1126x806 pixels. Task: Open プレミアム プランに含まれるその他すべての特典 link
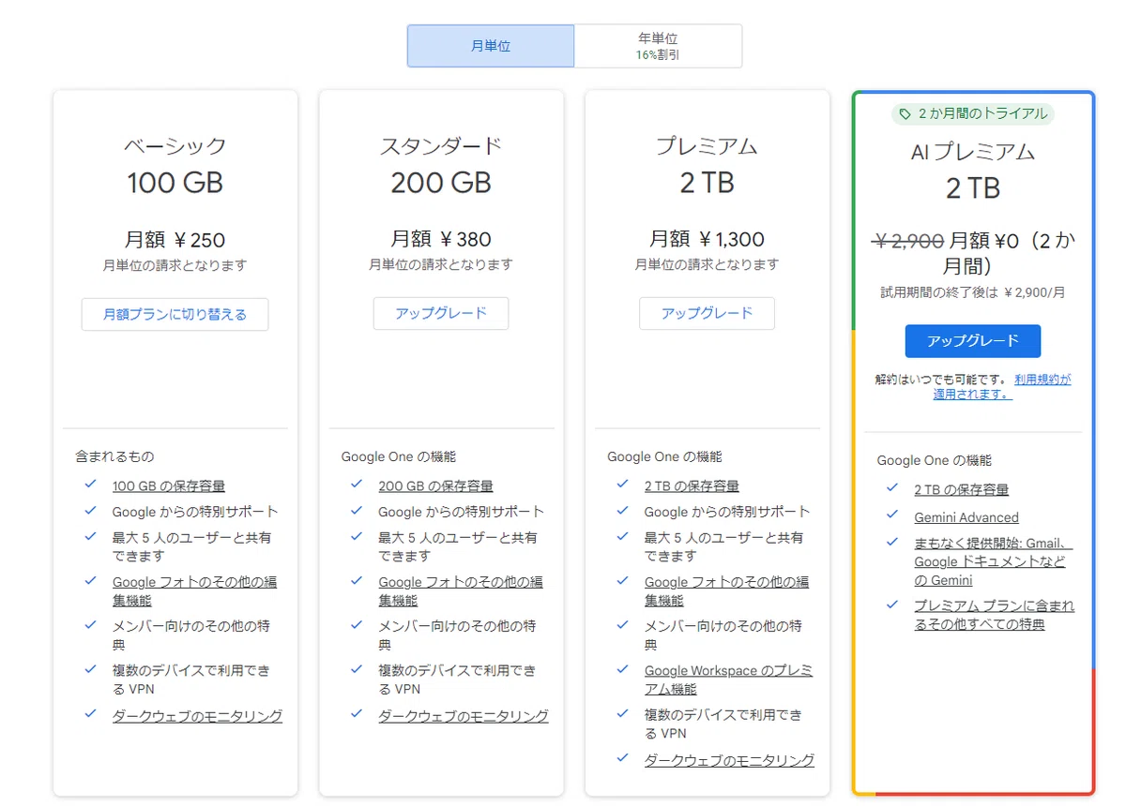point(995,615)
